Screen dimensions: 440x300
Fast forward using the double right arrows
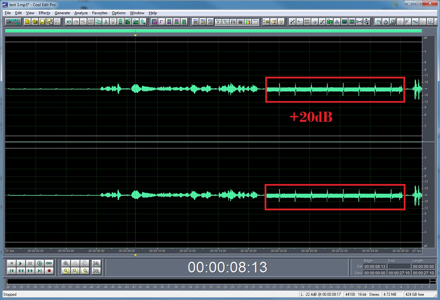[30, 271]
